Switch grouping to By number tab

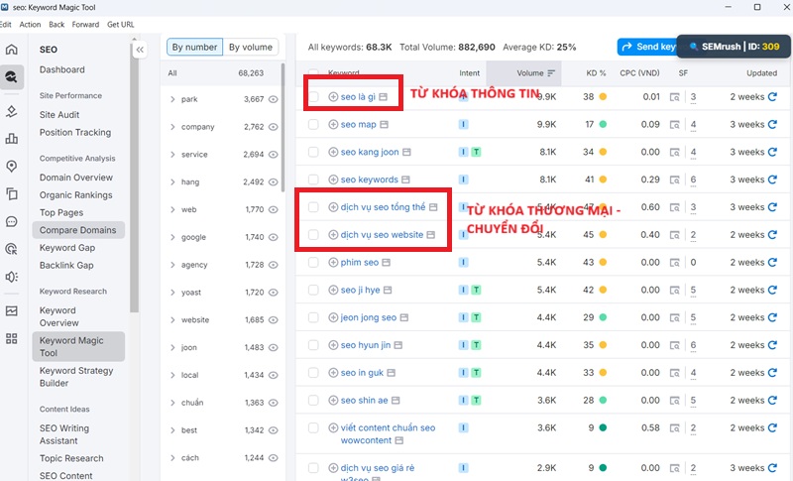pos(194,47)
